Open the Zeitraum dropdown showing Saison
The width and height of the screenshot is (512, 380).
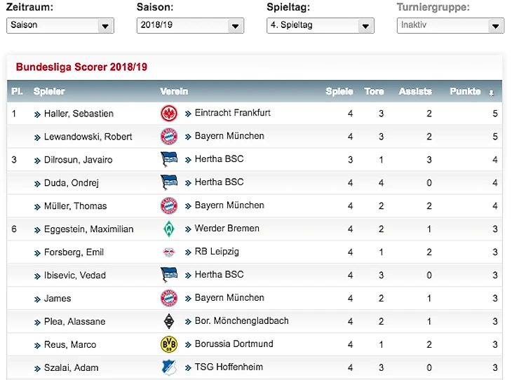coord(60,25)
